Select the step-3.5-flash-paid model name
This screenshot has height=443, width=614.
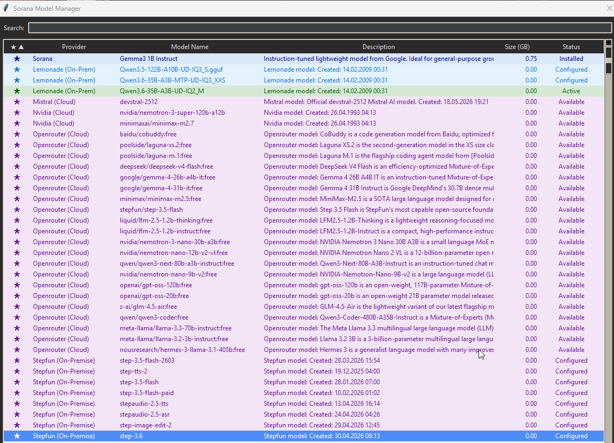point(146,393)
